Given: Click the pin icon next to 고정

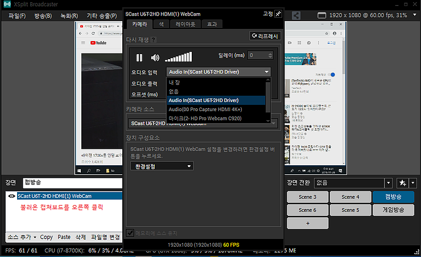Looking at the screenshot, I should tap(278, 14).
